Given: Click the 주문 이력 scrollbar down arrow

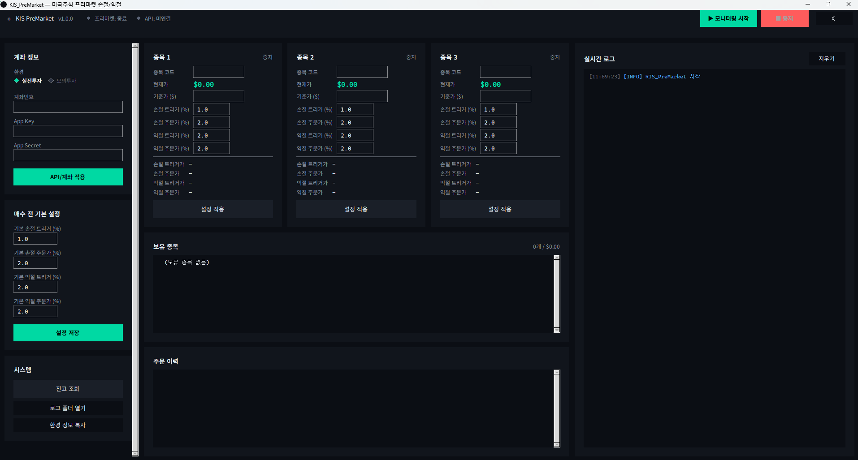Looking at the screenshot, I should (x=557, y=445).
